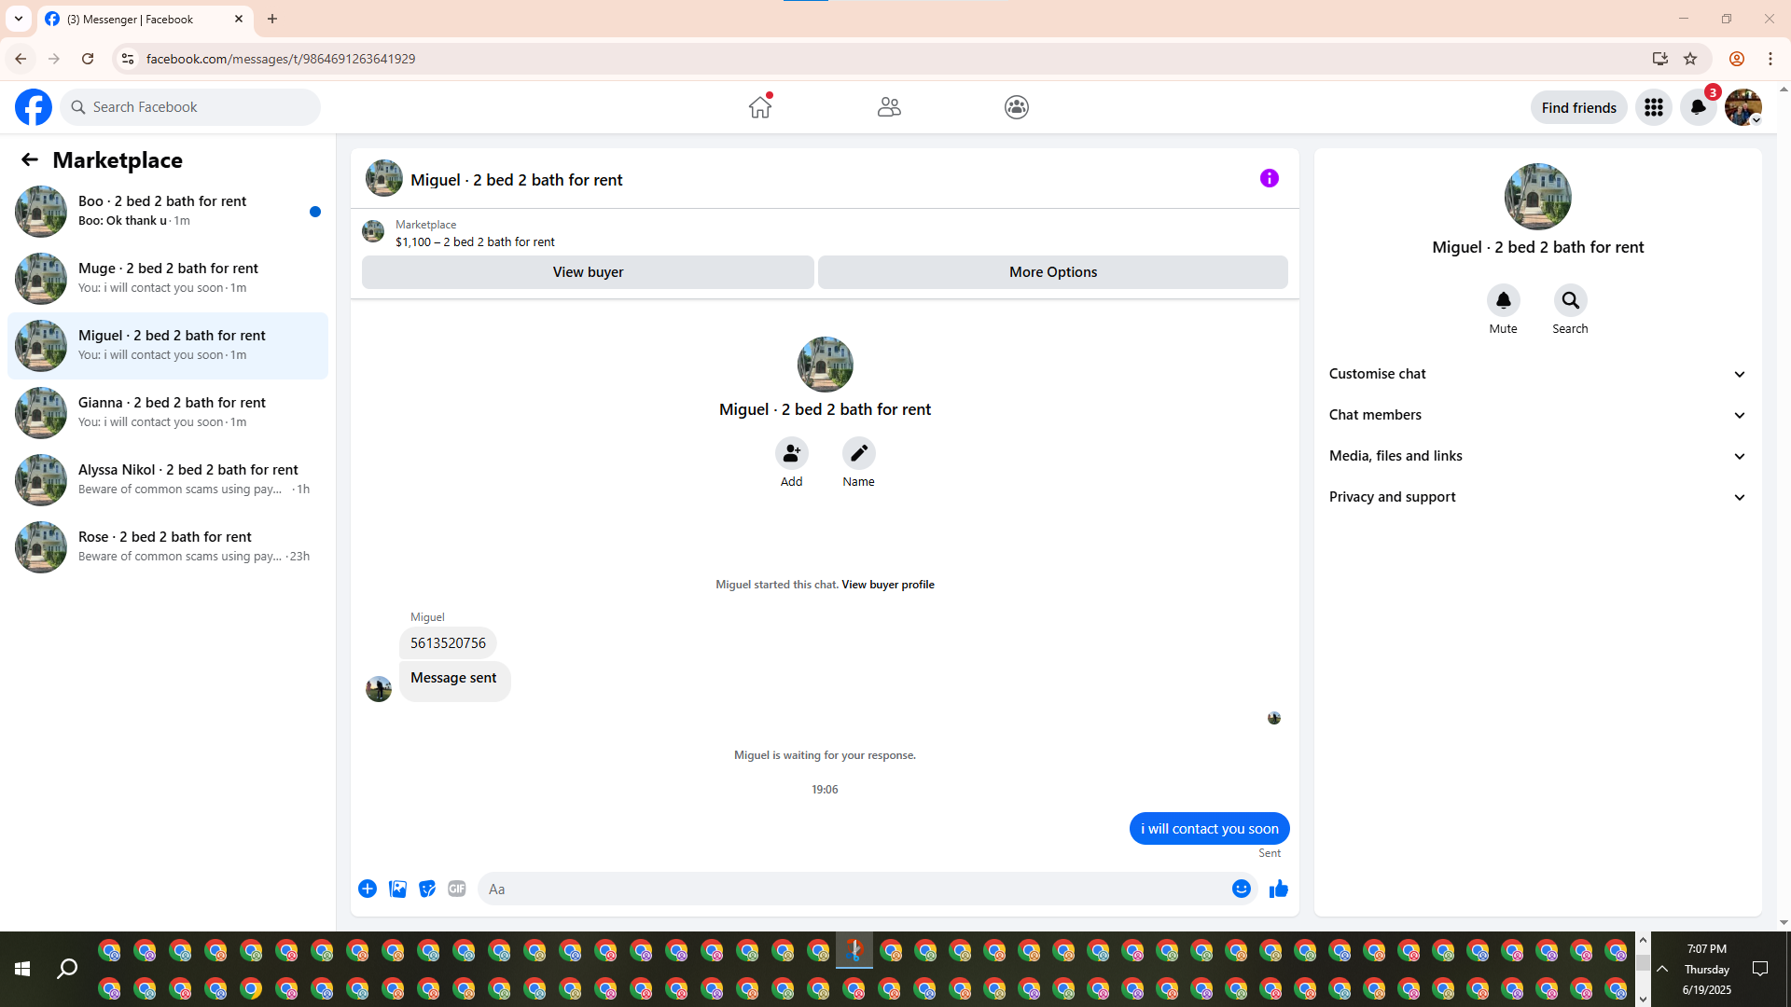View site information icon in address bar

tap(127, 59)
